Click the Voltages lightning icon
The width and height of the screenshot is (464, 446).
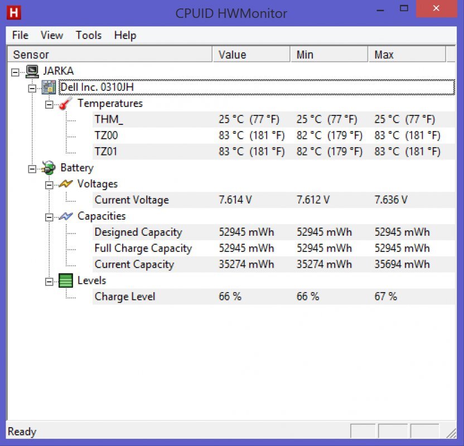pyautogui.click(x=65, y=183)
